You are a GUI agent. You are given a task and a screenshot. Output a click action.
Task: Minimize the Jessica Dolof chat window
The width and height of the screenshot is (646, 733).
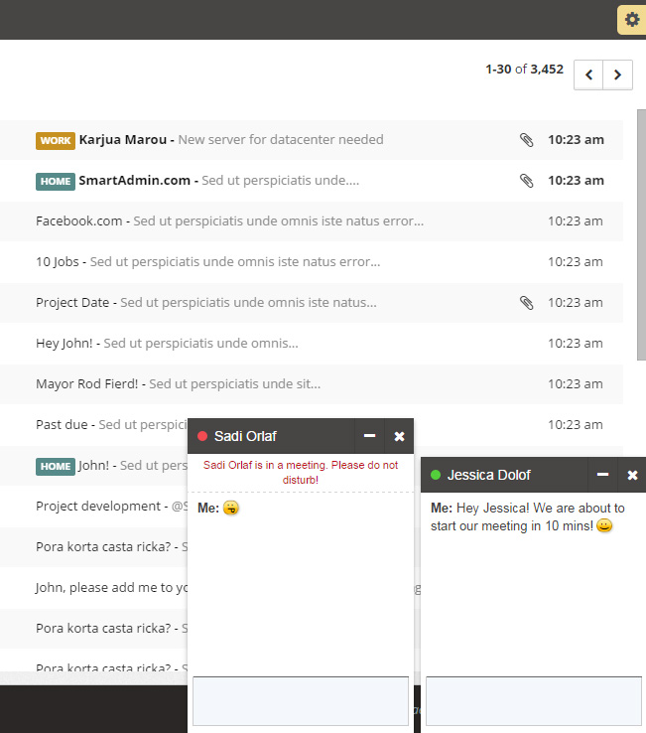[602, 476]
